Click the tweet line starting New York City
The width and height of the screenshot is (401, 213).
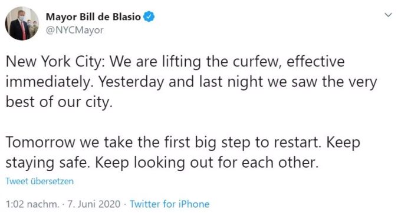point(175,62)
